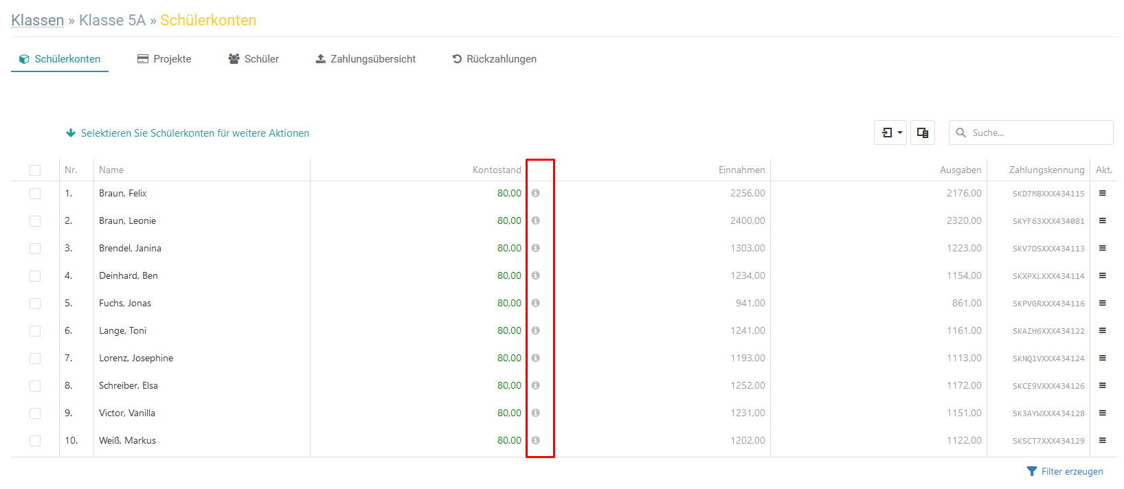Click the filter funnel icon
Screen dimensions: 1124x489
pyautogui.click(x=1032, y=471)
